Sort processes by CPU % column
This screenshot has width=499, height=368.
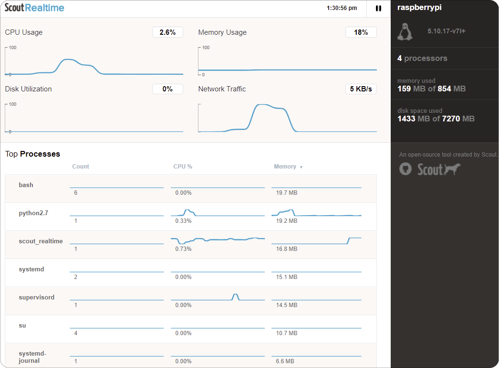[x=183, y=167]
